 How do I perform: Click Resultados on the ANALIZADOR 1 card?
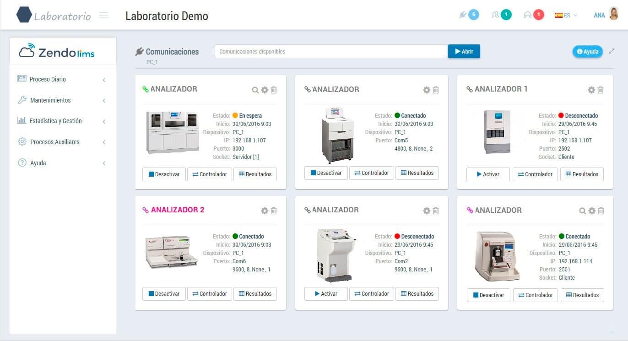pos(582,174)
